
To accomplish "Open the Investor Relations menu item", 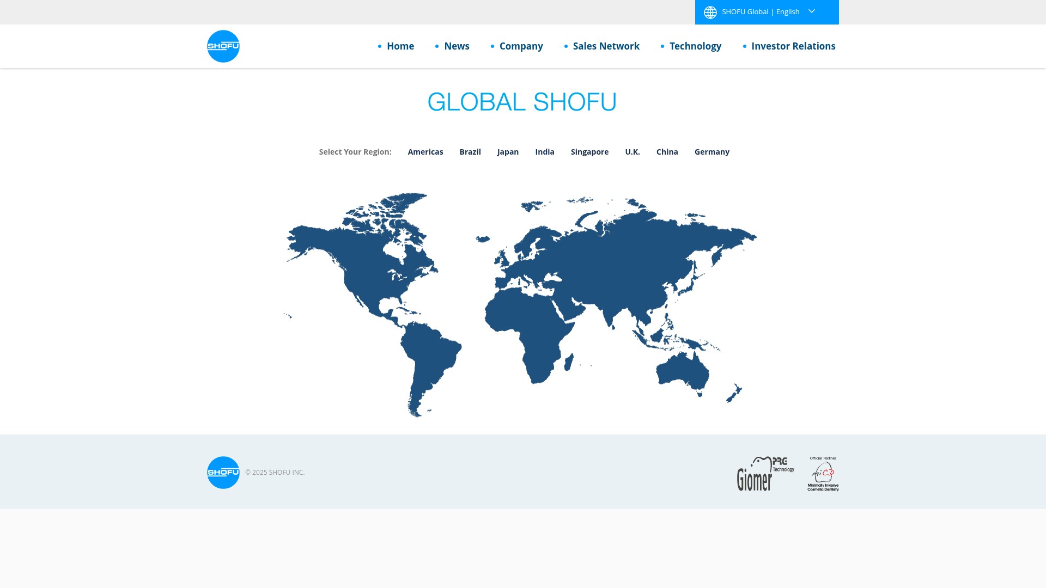I will [793, 46].
